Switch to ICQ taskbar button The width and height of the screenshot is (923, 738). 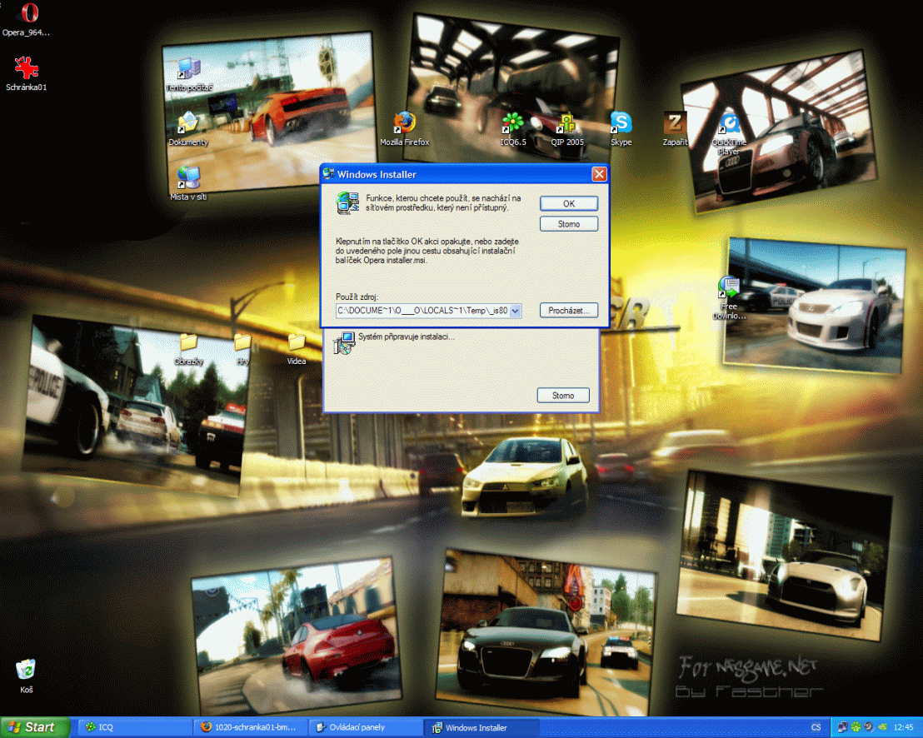point(135,727)
